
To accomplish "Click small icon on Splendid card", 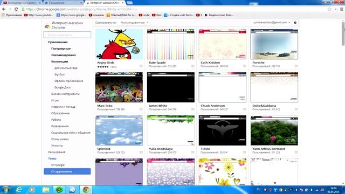I will (141, 153).
